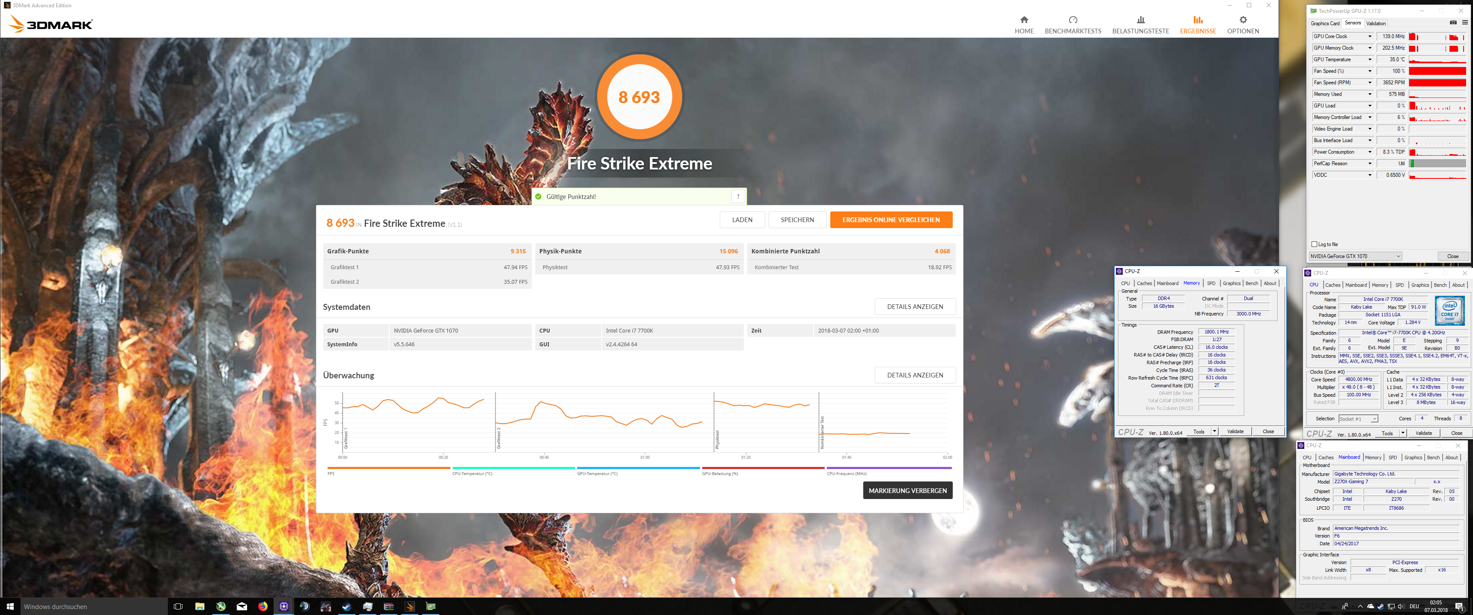Open WinRAR from taskbar
The image size is (1473, 615).
tap(389, 606)
